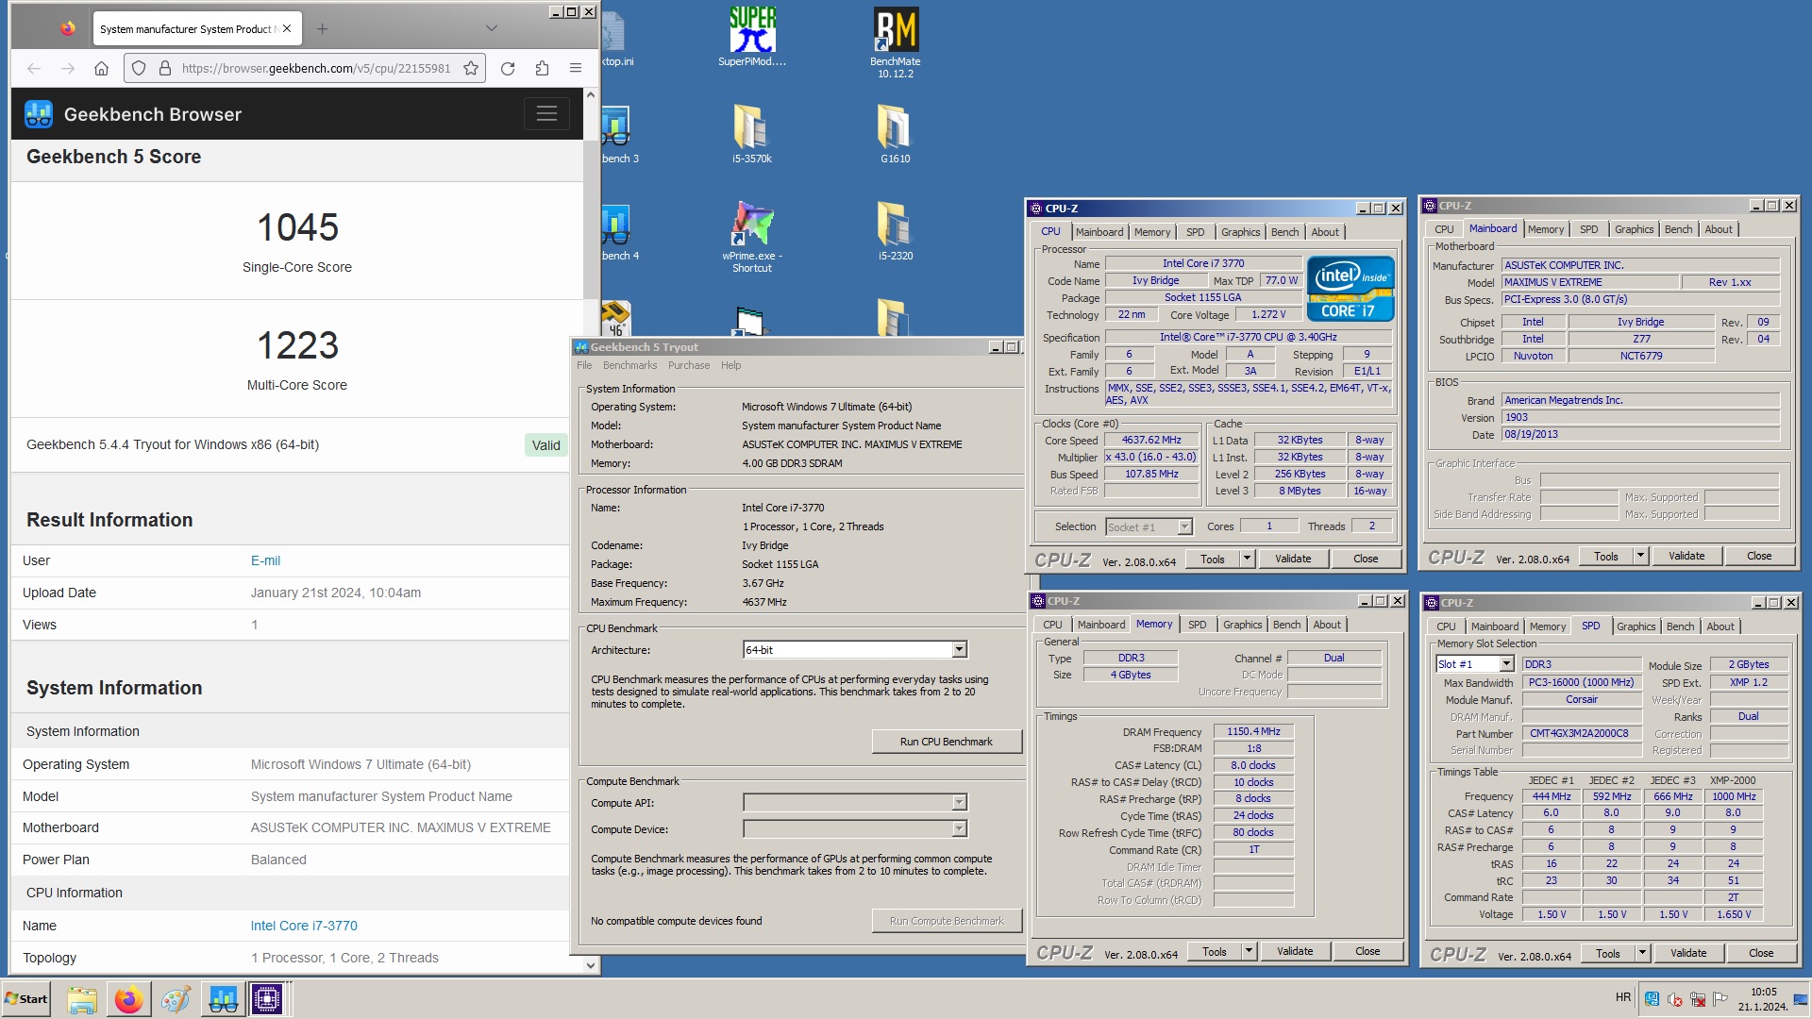Toggle Geekbench Browser navigation menu

pyautogui.click(x=546, y=114)
